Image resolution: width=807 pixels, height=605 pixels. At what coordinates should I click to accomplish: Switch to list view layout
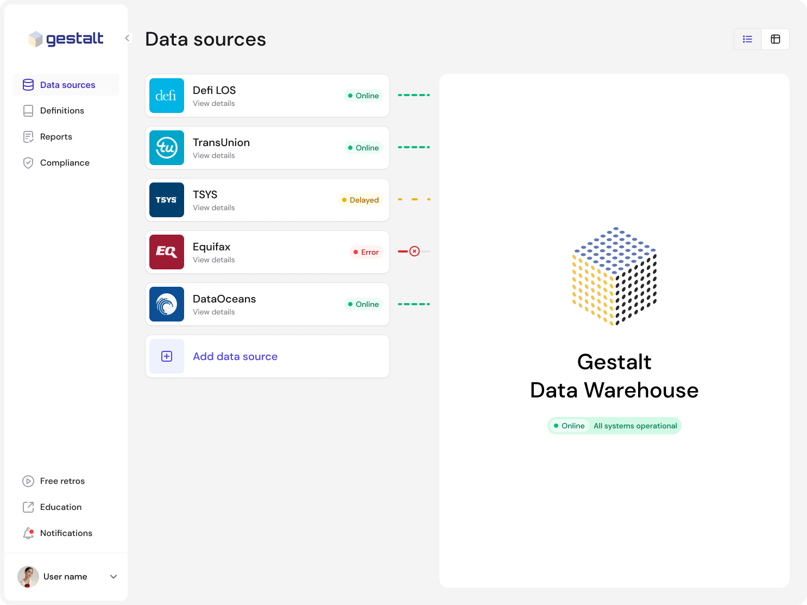point(747,39)
